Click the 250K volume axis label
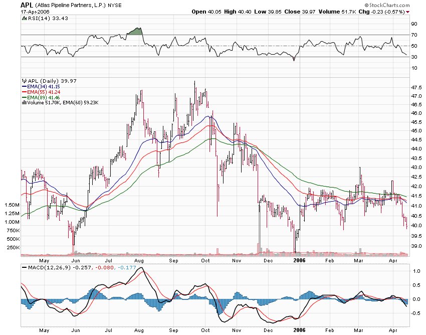Image resolution: width=426 pixels, height=335 pixels. click(14, 247)
